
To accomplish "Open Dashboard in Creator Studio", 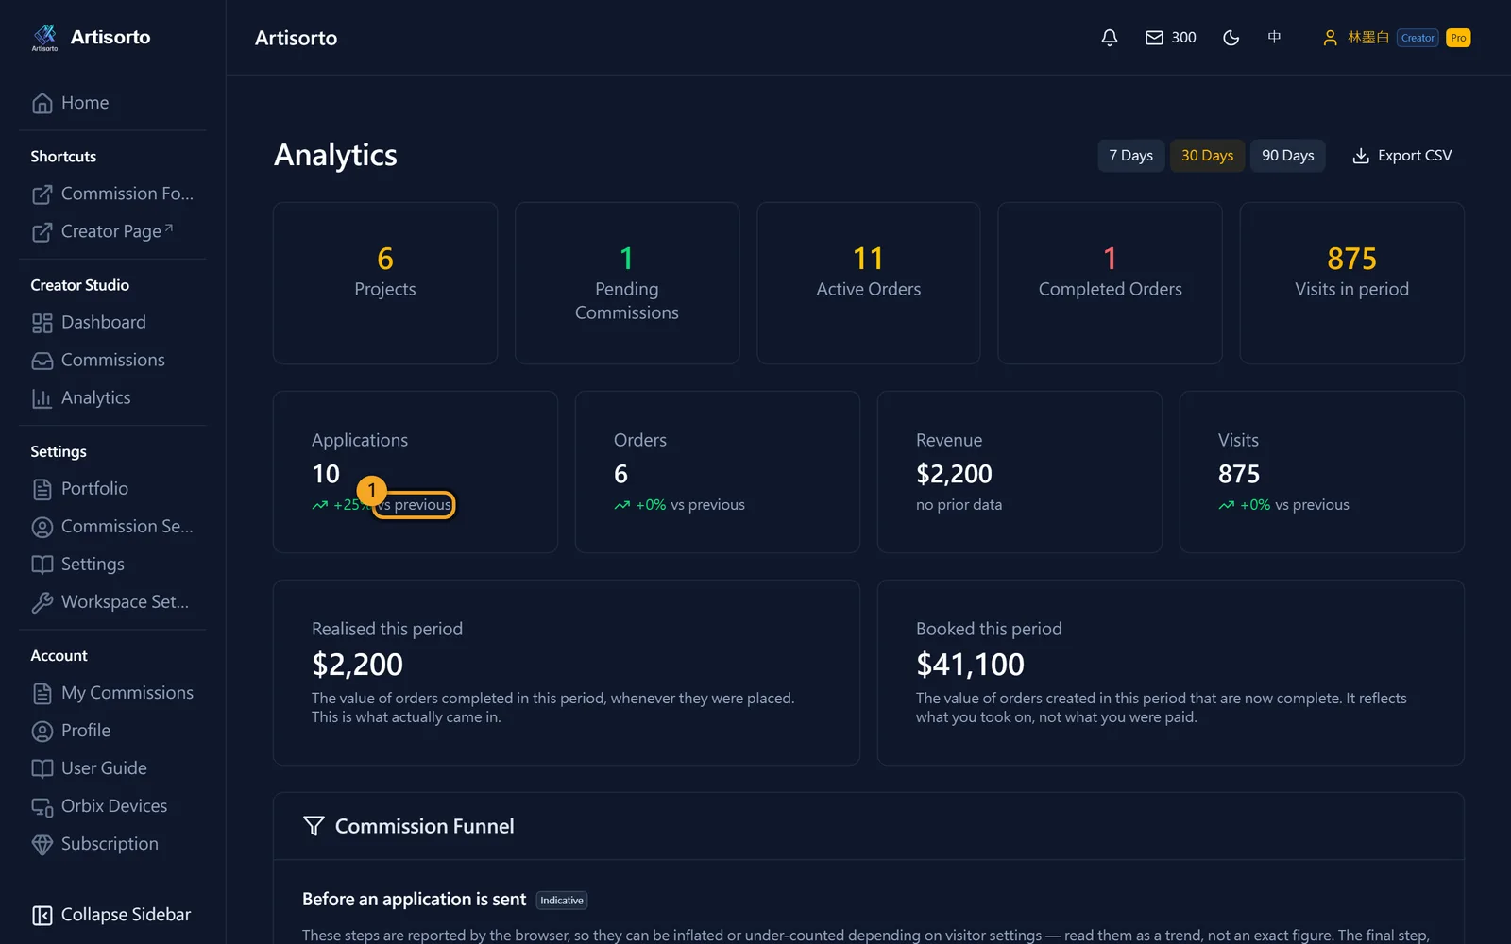I will pos(112,322).
